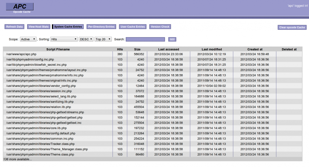The width and height of the screenshot is (309, 167).
Task: Click the GO! button
Action: pyautogui.click(x=172, y=39)
